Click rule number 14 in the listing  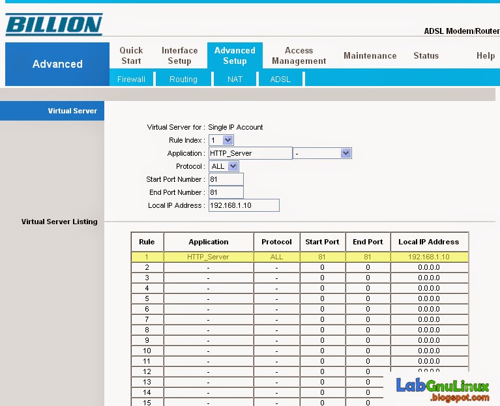coord(147,392)
